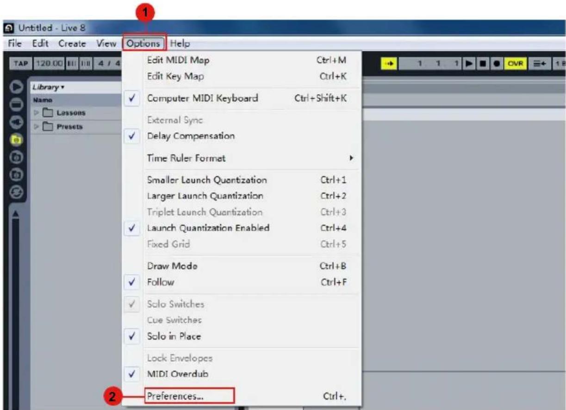Image resolution: width=566 pixels, height=410 pixels.
Task: Choose Smaller Launch Quantization
Action: 242,180
